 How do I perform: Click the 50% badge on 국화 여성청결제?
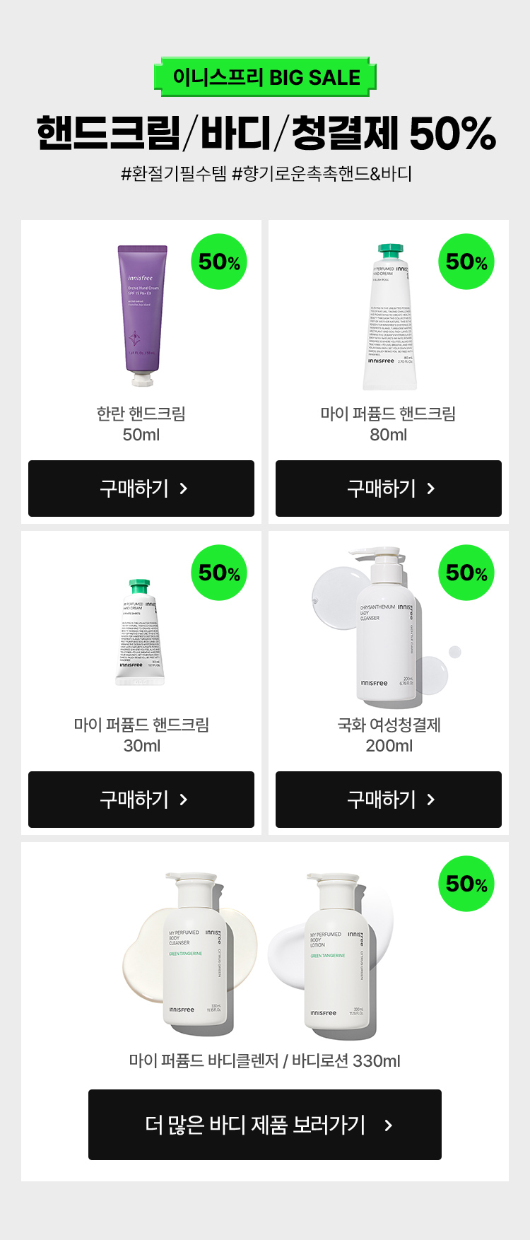[x=466, y=573]
